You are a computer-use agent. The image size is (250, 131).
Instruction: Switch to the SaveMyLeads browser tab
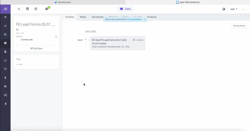pos(63,2)
